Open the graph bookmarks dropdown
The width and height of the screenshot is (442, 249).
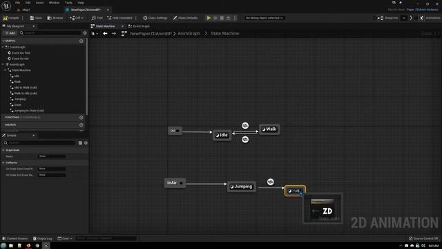[95, 33]
